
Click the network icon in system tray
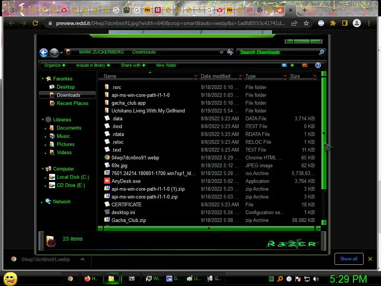coord(307,279)
